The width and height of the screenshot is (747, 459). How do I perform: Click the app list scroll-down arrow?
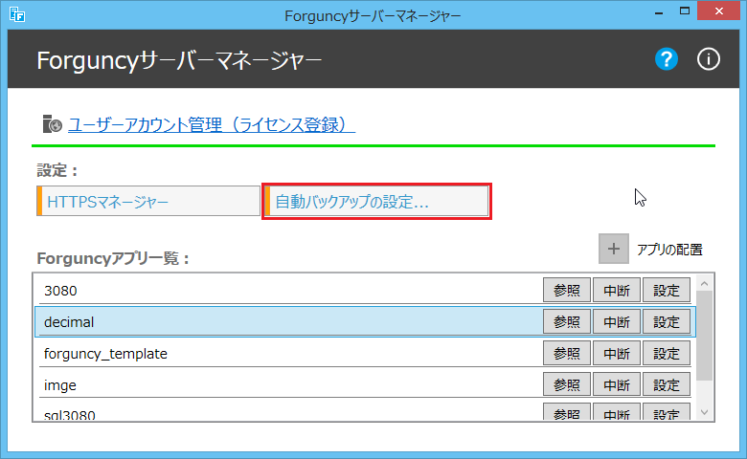705,412
